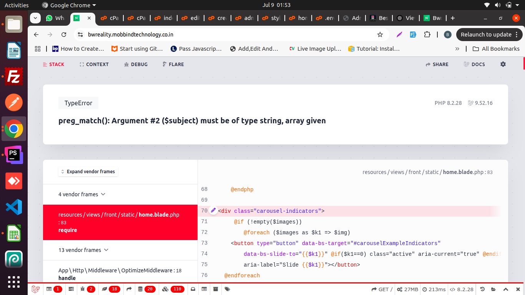The height and width of the screenshot is (295, 525).
Task: Open Debugbar Gate tags icon
Action: (x=227, y=289)
